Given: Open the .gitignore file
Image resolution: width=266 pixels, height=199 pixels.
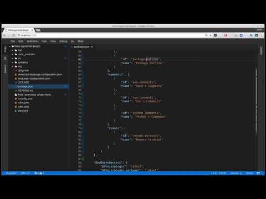Looking at the screenshot, I should tap(23, 70).
